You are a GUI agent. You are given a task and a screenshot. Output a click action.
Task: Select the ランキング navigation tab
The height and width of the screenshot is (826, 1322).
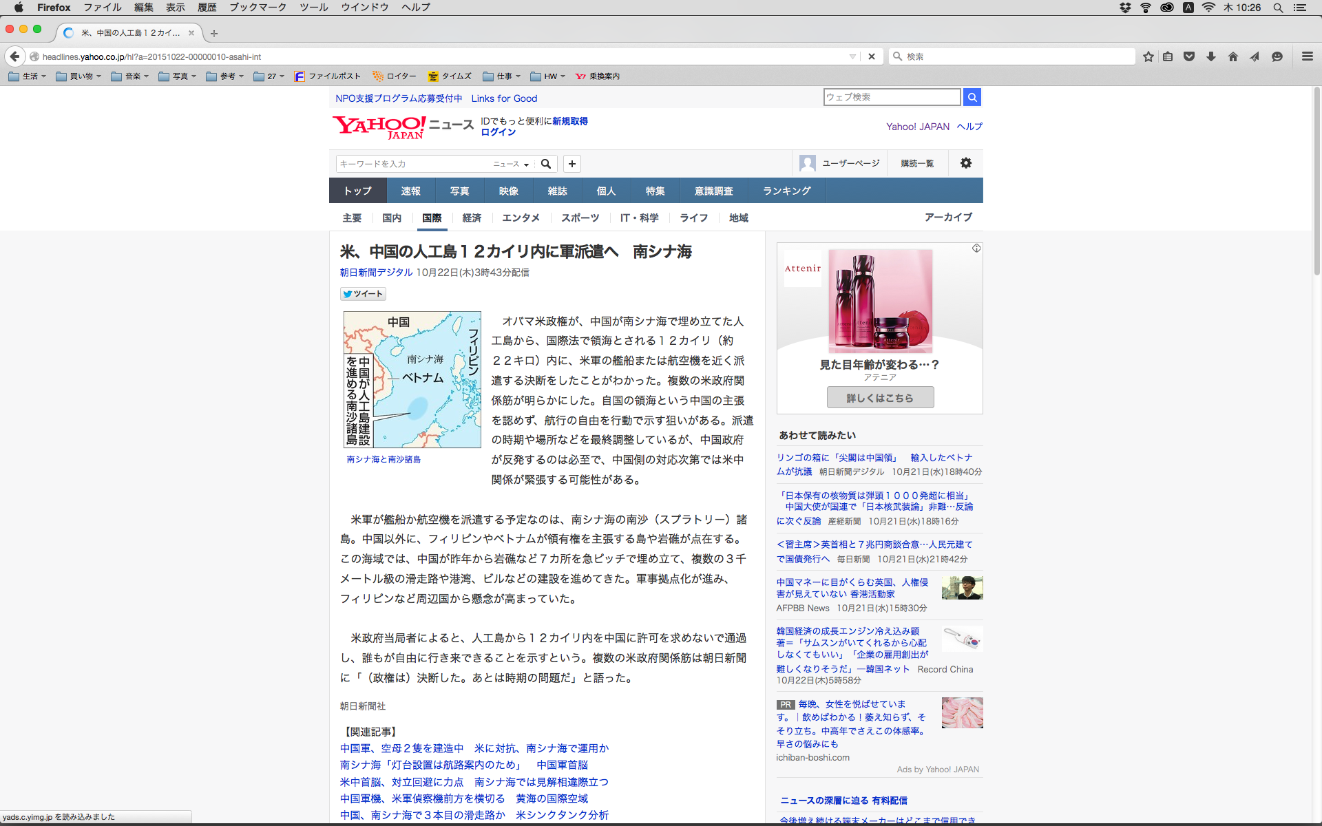coord(786,191)
